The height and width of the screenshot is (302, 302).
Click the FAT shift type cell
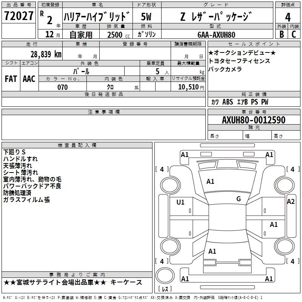(x=11, y=79)
